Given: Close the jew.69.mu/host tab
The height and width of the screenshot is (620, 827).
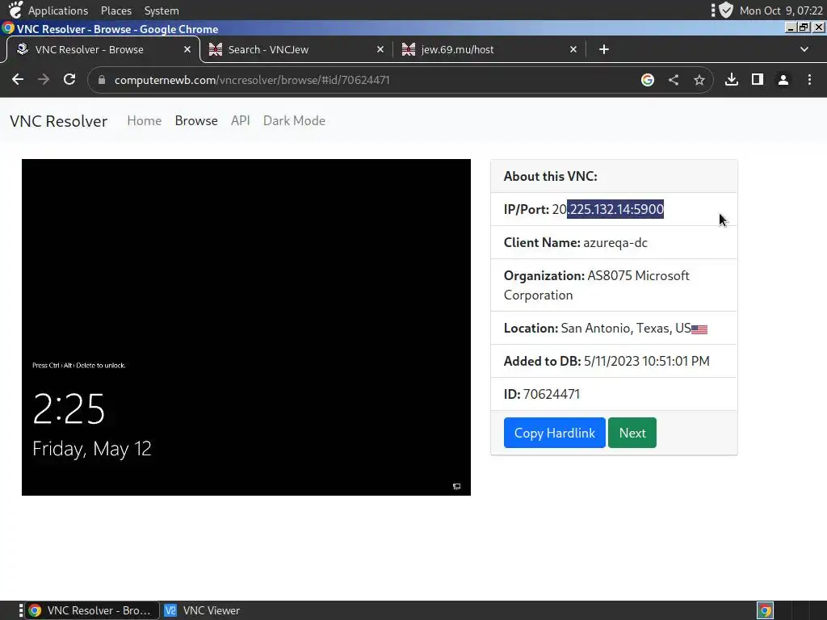Looking at the screenshot, I should [x=573, y=49].
